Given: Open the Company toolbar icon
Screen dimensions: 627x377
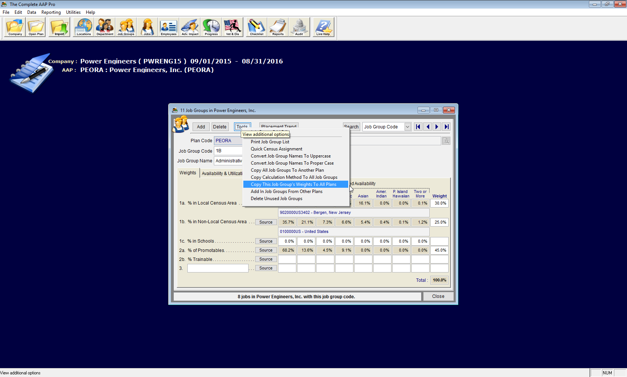Looking at the screenshot, I should (15, 27).
